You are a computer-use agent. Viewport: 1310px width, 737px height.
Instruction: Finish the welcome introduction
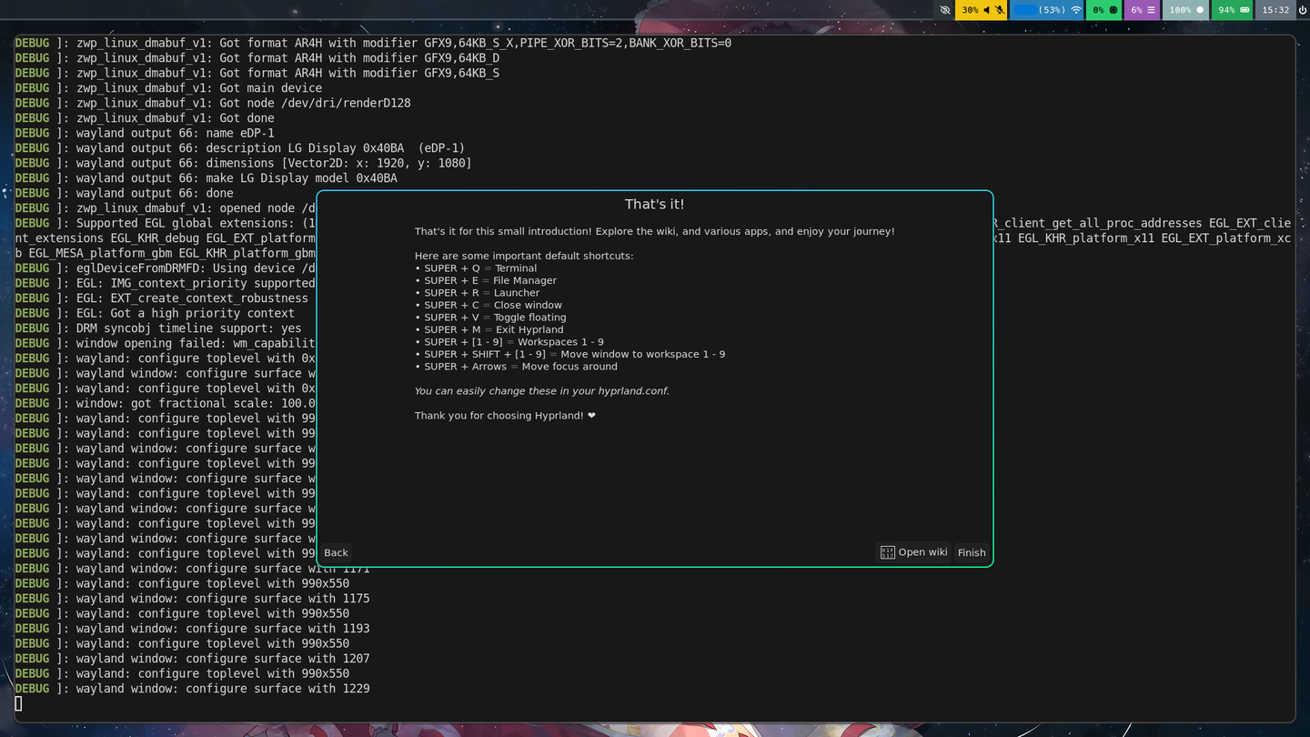tap(972, 552)
